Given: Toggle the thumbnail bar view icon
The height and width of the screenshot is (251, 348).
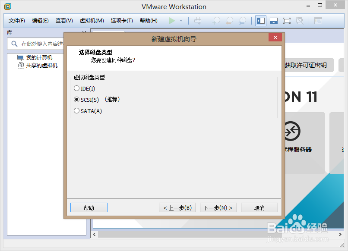Looking at the screenshot, I should 274,21.
